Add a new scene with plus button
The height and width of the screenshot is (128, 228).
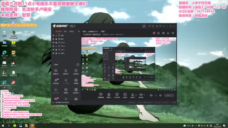(x=79, y=31)
